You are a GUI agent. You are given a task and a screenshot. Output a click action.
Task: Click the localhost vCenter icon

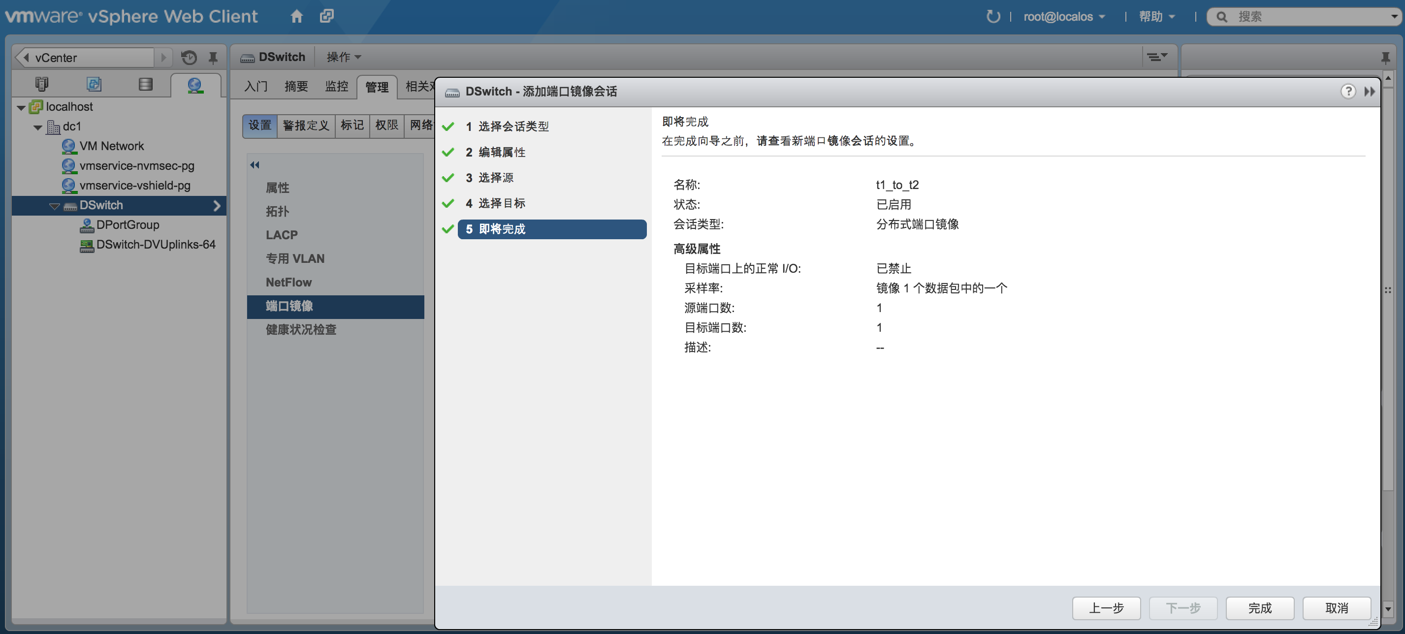tap(36, 107)
